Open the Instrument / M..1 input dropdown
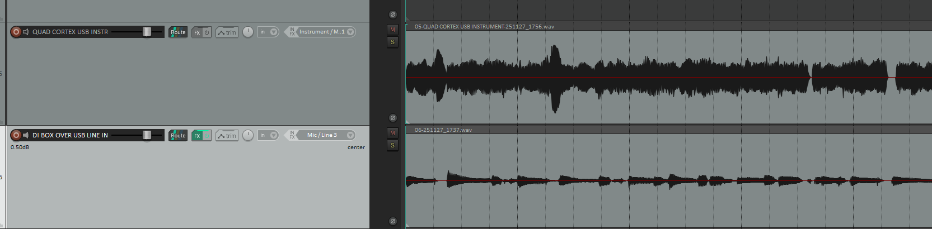Image resolution: width=932 pixels, height=229 pixels. [x=350, y=32]
